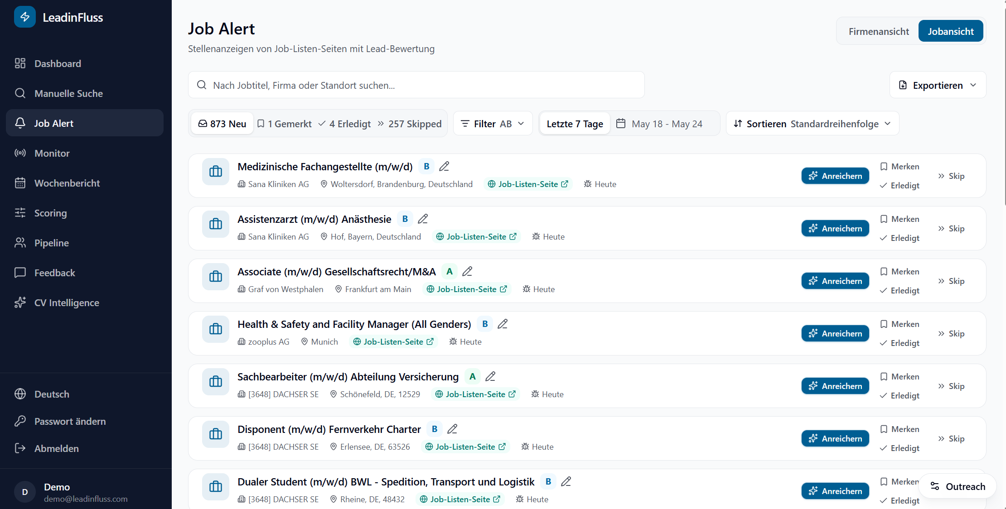
Task: Edit grade of Dualer Student BWL job
Action: tap(566, 482)
